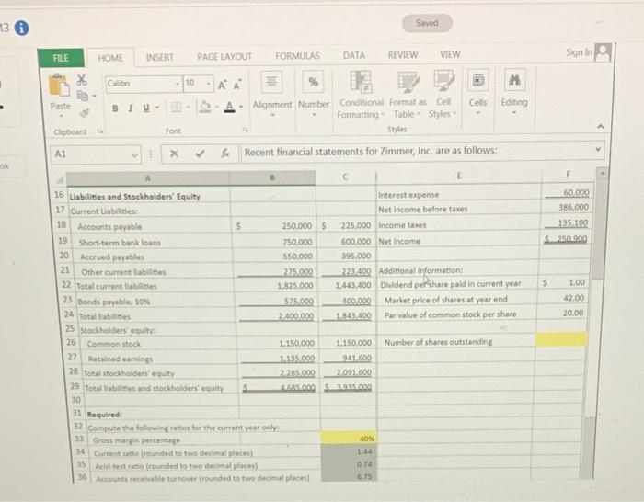
Task: Select column F header
Action: pyautogui.click(x=568, y=175)
